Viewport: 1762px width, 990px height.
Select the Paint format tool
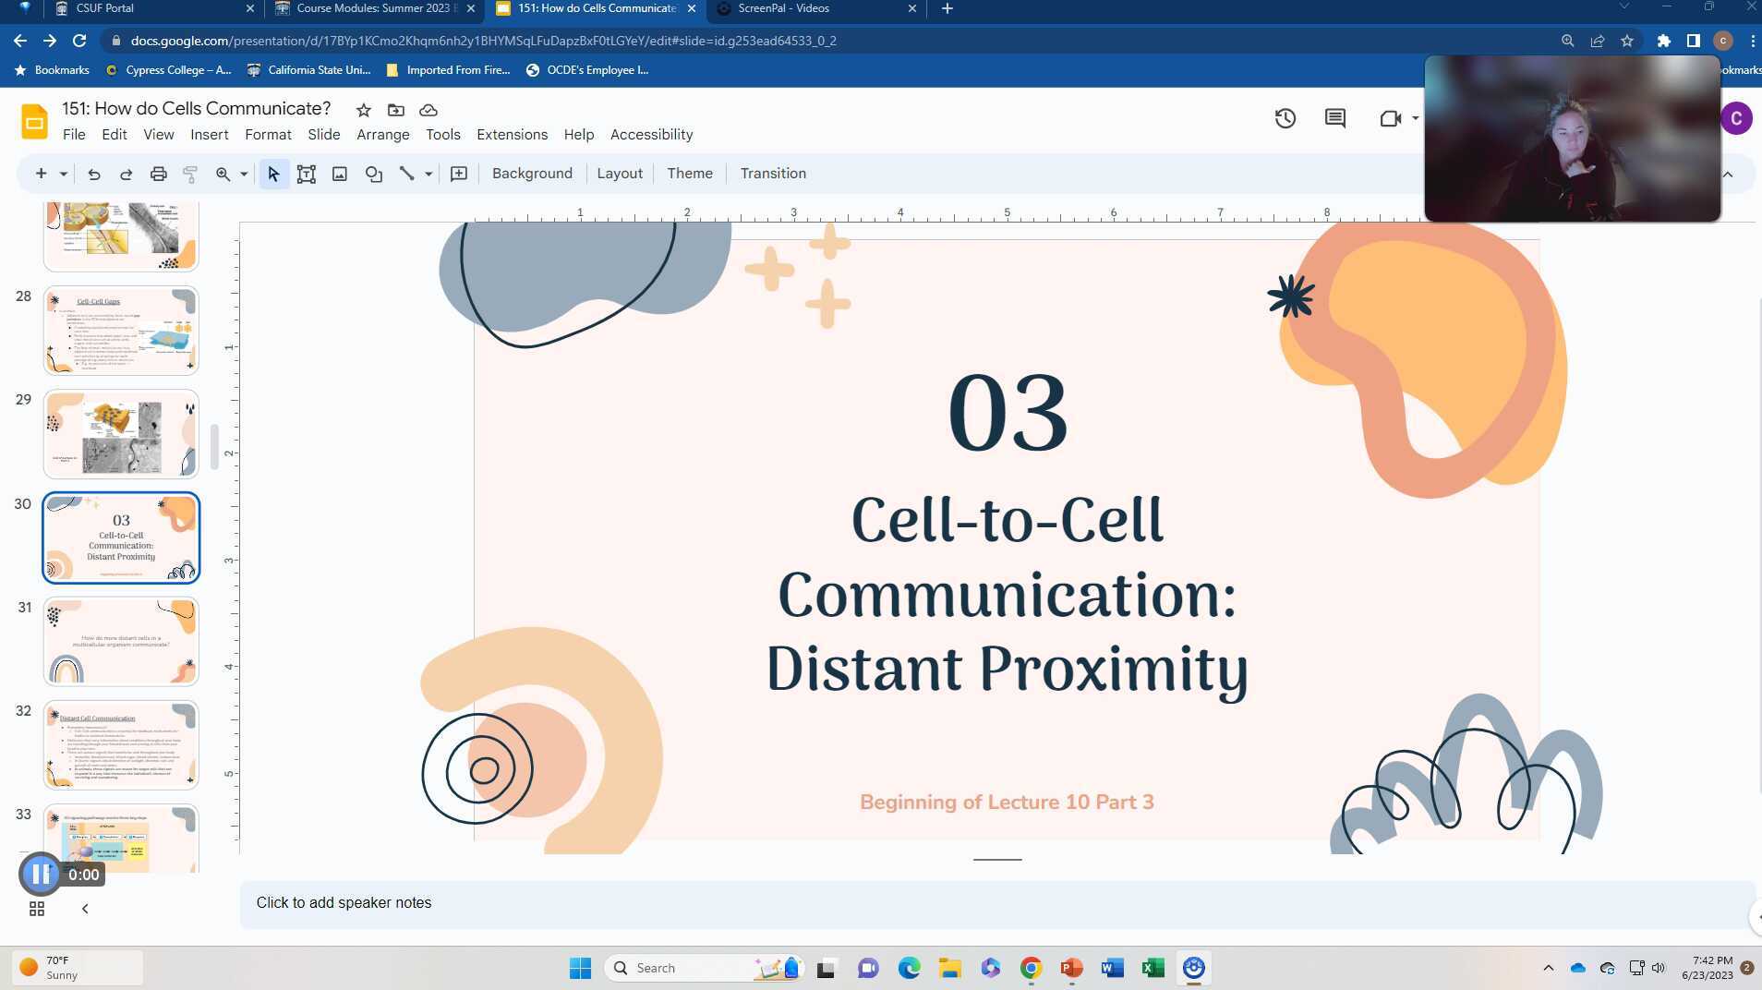pyautogui.click(x=190, y=173)
